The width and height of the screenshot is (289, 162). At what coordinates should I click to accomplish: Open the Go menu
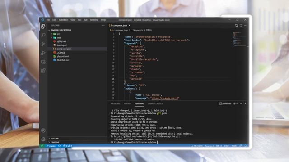[x=79, y=20]
